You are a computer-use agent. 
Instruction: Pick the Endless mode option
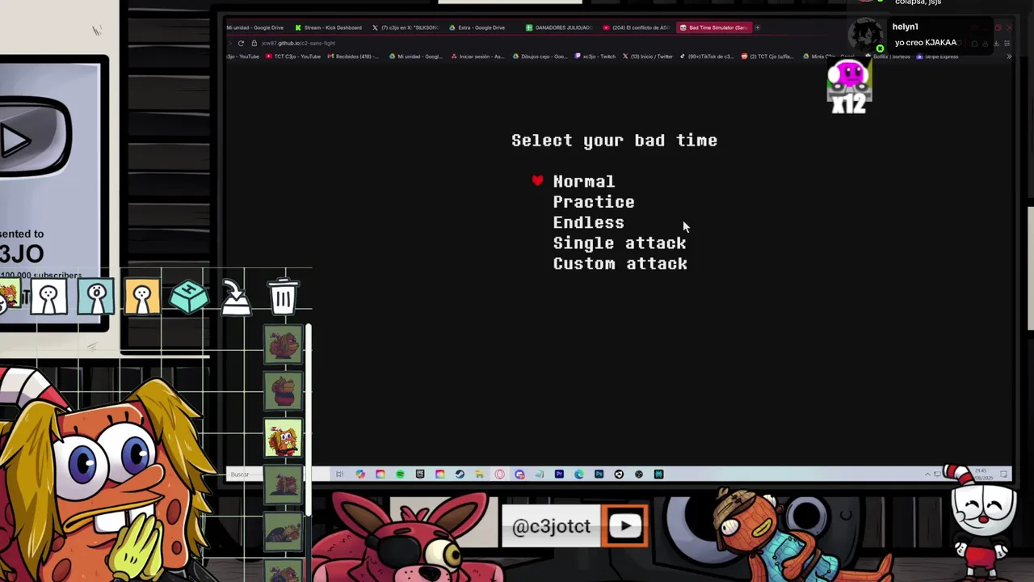coord(588,222)
